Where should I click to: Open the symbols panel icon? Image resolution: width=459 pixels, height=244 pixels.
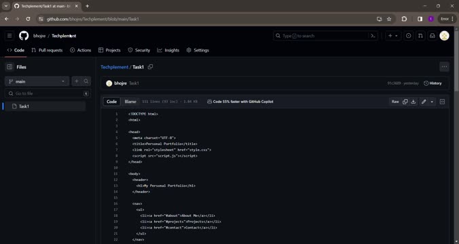[x=442, y=102]
